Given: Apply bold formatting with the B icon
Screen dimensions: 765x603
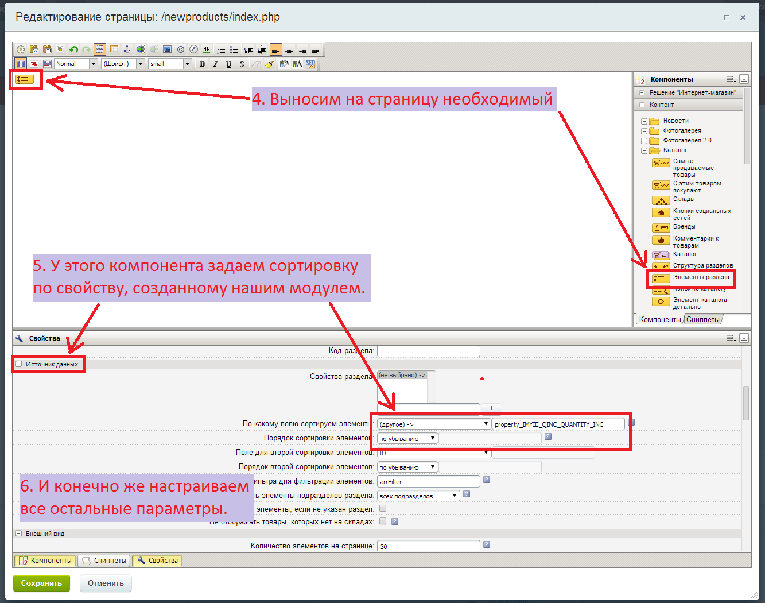Looking at the screenshot, I should coord(202,64).
